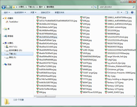The image size is (137, 107).
Task: Select file 73307 angel.jpg
Action: pos(90,73)
